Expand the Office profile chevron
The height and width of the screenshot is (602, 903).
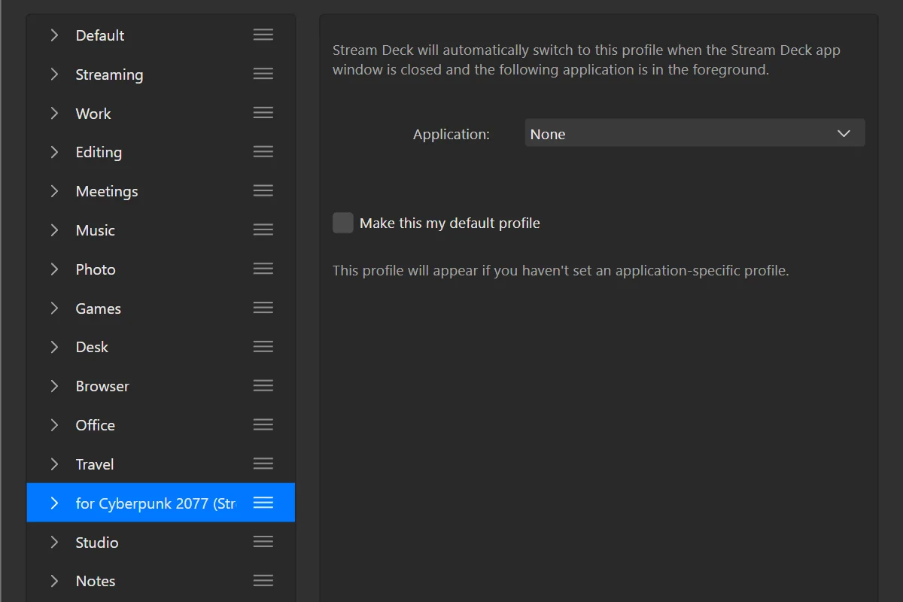pyautogui.click(x=54, y=424)
